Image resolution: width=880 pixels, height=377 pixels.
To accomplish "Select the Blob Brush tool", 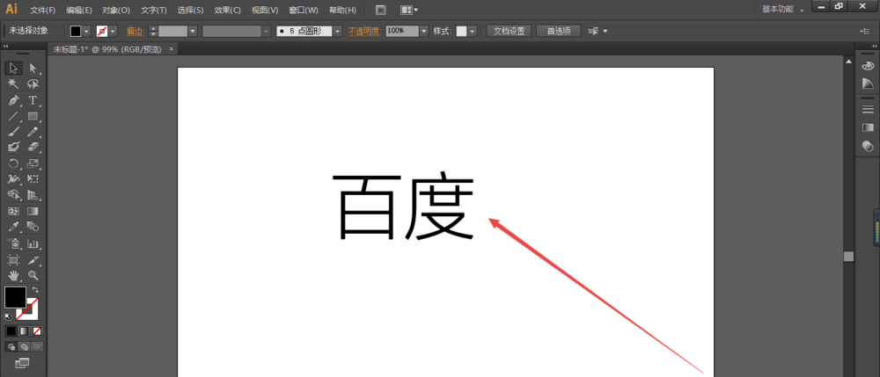I will [x=13, y=147].
